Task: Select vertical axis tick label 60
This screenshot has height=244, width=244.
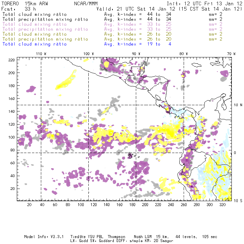Action: click(13, 163)
